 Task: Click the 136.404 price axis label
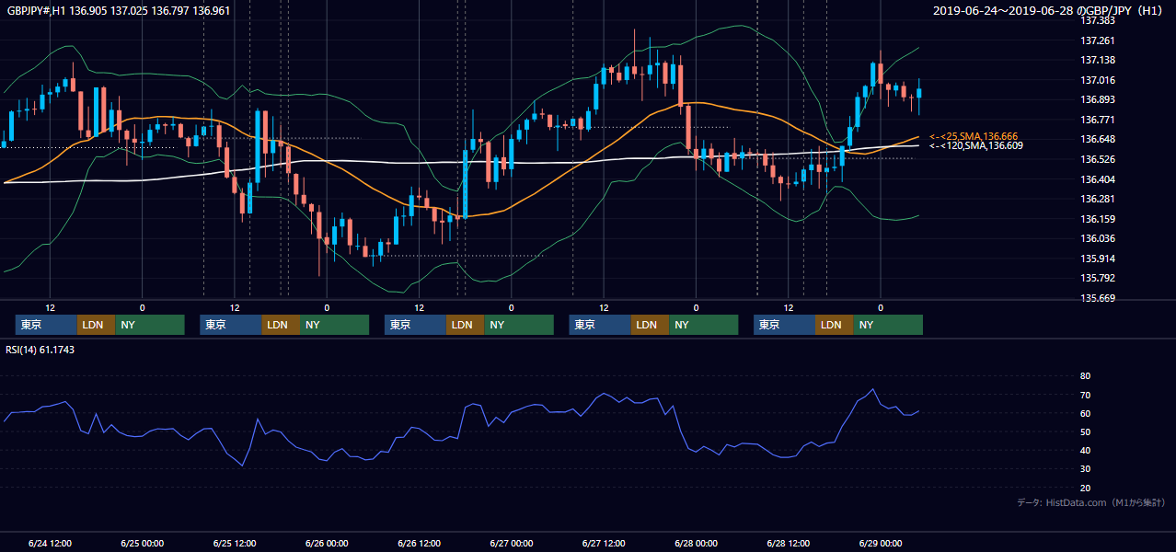click(x=1098, y=179)
